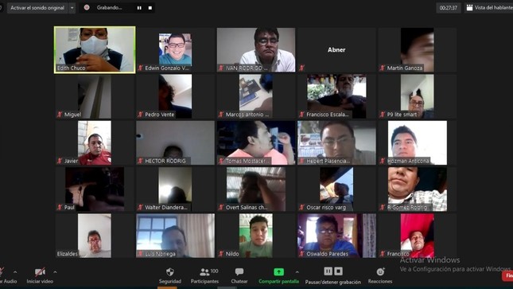This screenshot has width=513, height=289.
Task: Open the Chatear chat bubble
Action: pos(239,271)
